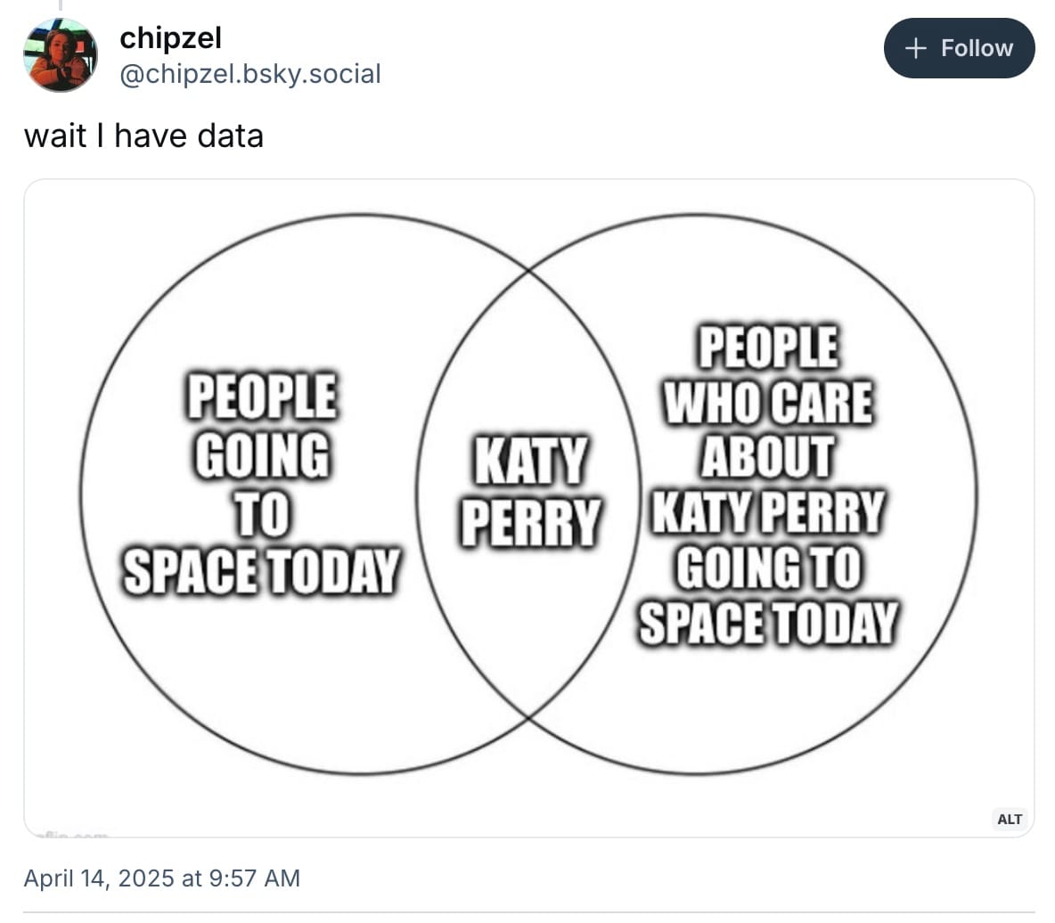Click the "PEOPLE GOING TO SPACE TODAY" caption
Viewport: 1055px width, 923px height.
261,483
